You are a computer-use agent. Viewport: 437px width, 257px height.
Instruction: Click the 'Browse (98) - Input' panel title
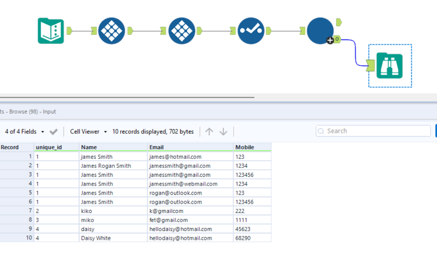coord(33,111)
